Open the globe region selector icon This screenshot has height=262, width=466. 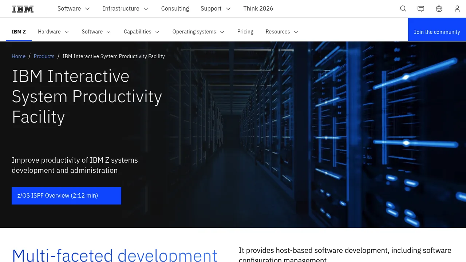439,9
